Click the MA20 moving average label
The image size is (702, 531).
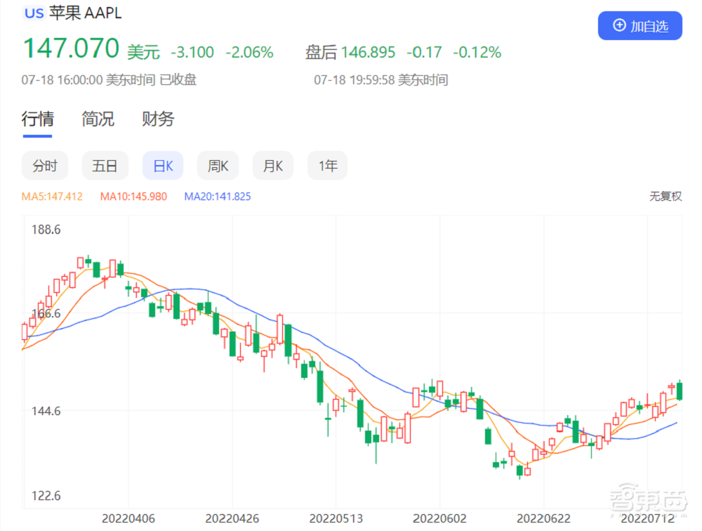pyautogui.click(x=216, y=197)
